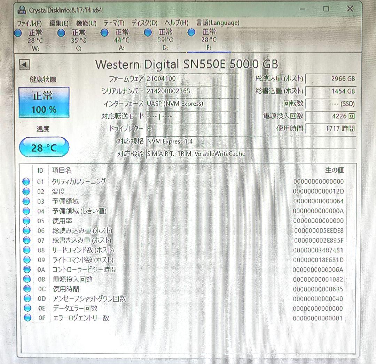Click status orb for ID 06 総読み込み量 row
The width and height of the screenshot is (376, 364).
click(x=26, y=230)
